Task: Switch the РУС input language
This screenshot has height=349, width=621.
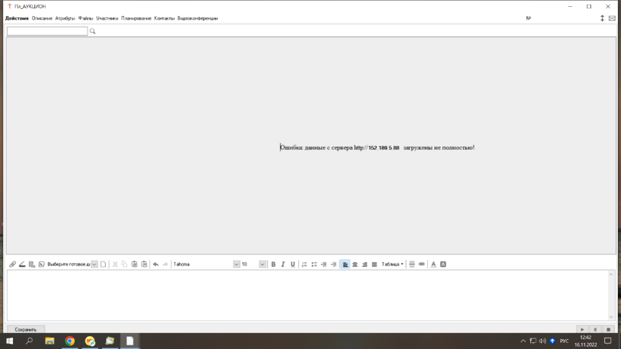Action: tap(564, 341)
